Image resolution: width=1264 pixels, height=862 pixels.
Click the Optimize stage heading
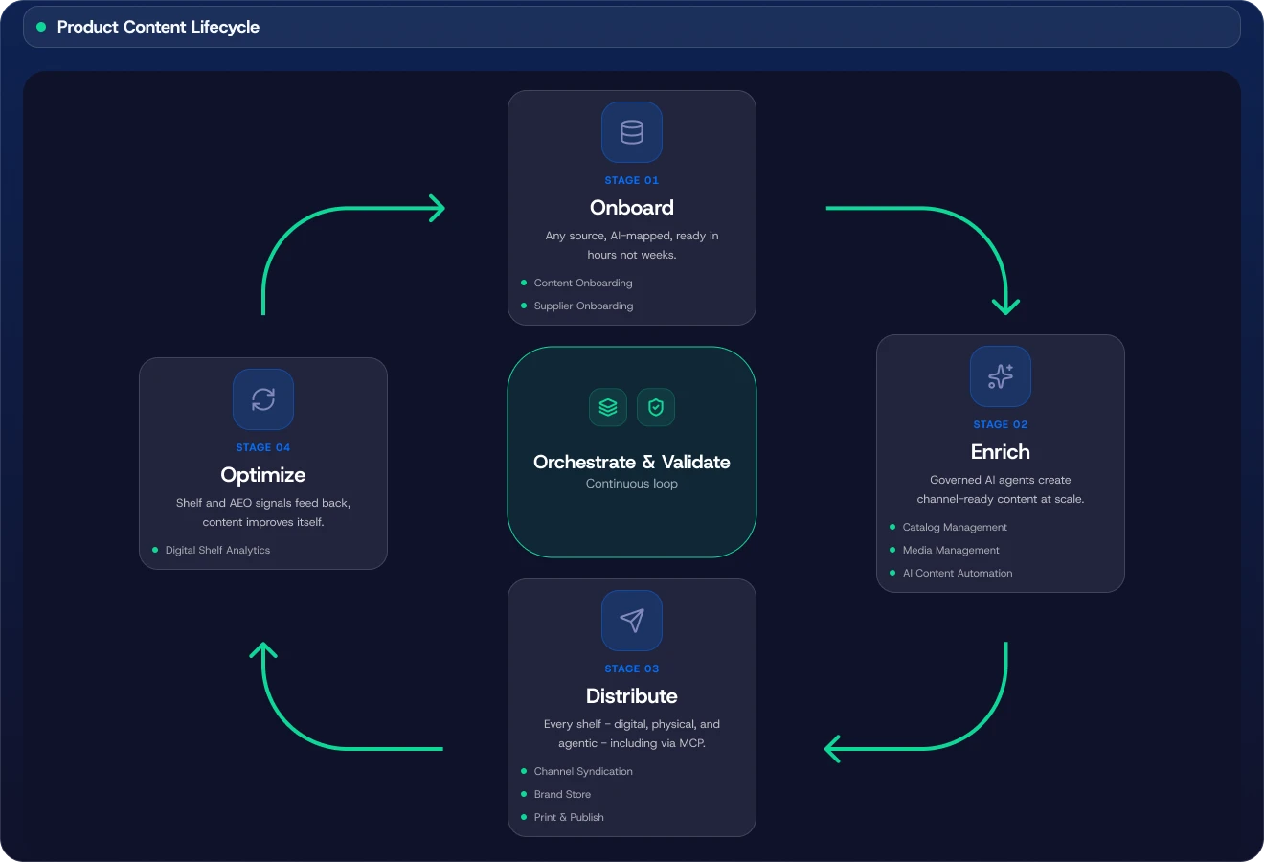point(263,475)
